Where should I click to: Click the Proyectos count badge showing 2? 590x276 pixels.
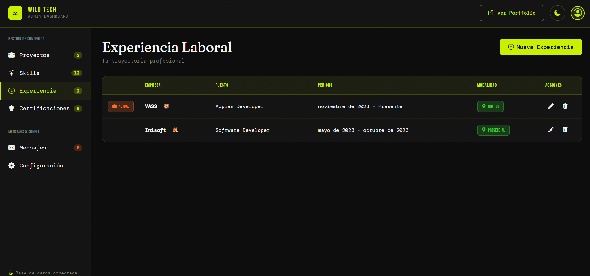[x=78, y=55]
